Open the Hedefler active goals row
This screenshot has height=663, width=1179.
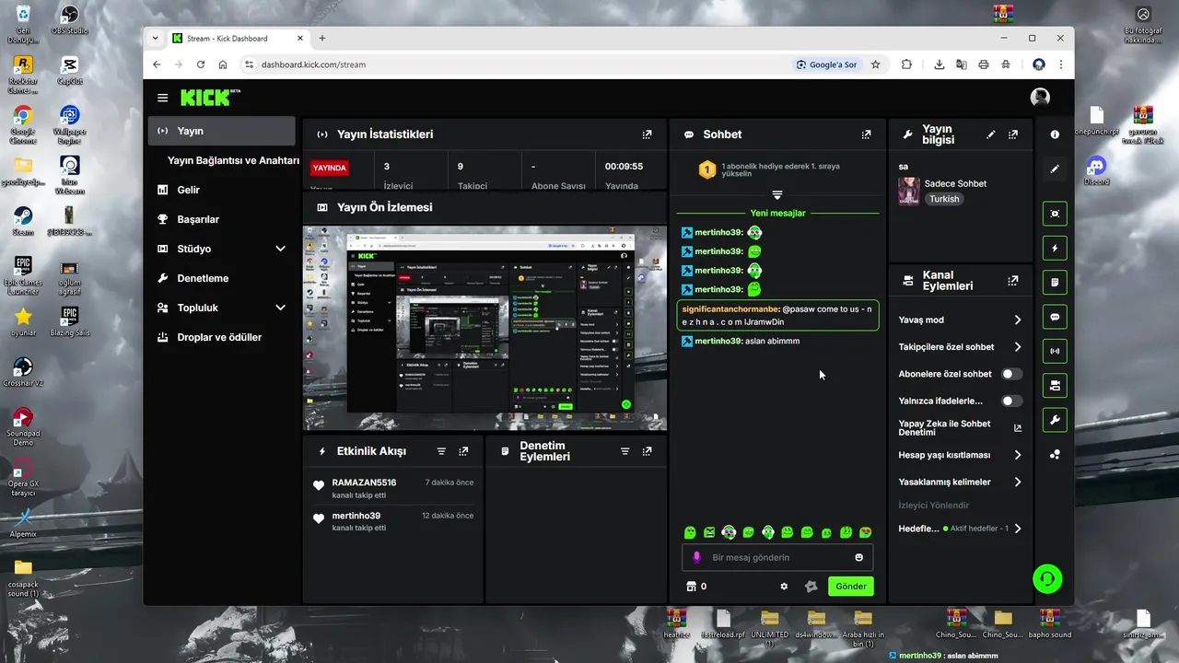[960, 529]
